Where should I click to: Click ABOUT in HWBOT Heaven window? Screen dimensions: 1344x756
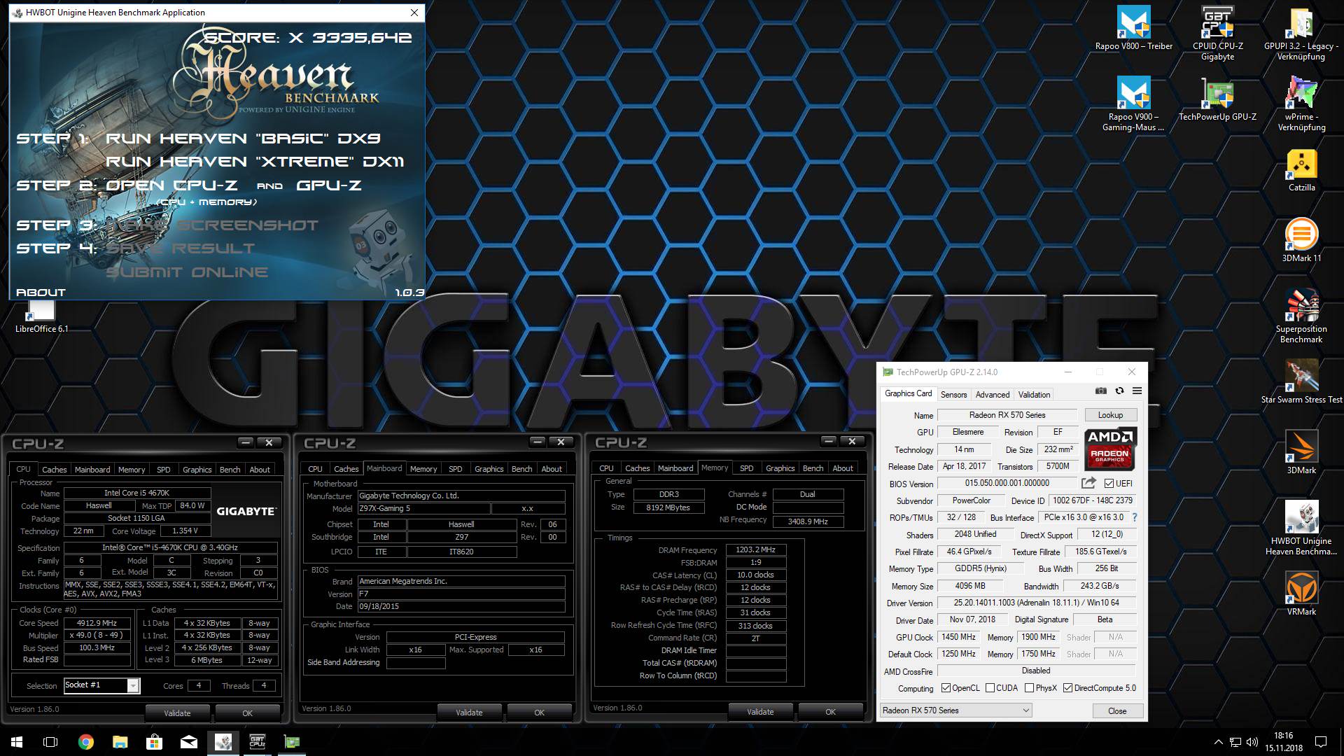pyautogui.click(x=41, y=293)
